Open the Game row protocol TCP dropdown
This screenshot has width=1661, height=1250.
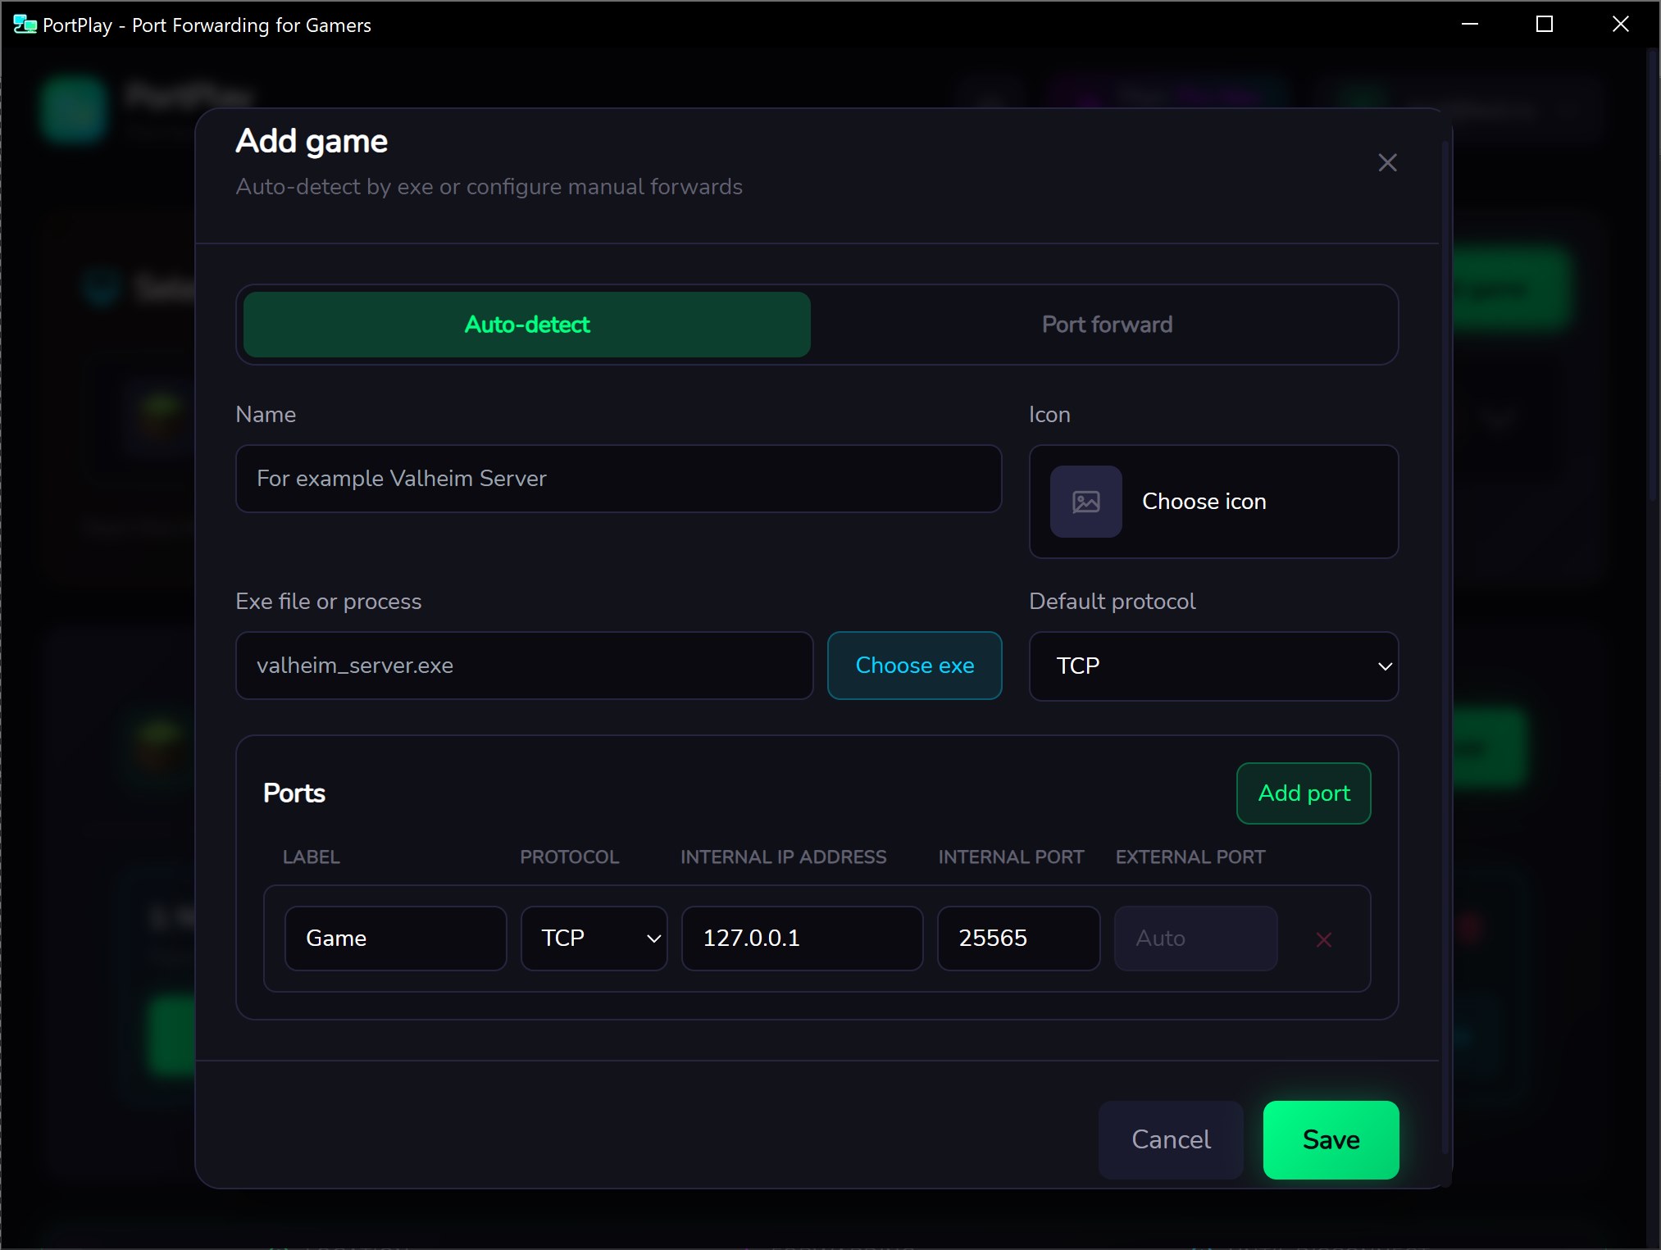(594, 939)
